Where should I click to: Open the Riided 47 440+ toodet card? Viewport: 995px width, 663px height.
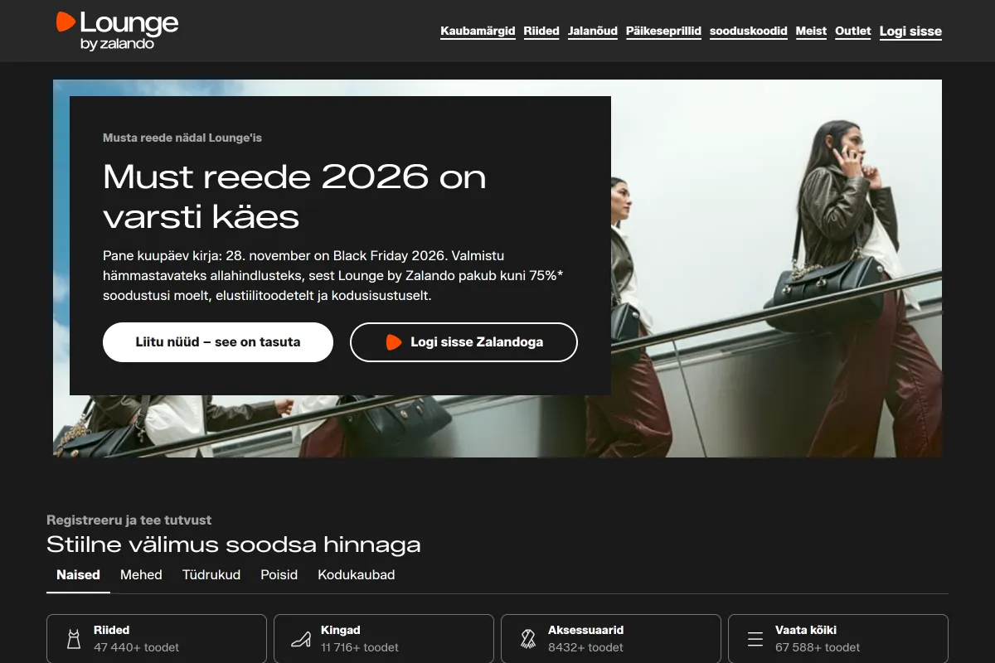pyautogui.click(x=157, y=639)
